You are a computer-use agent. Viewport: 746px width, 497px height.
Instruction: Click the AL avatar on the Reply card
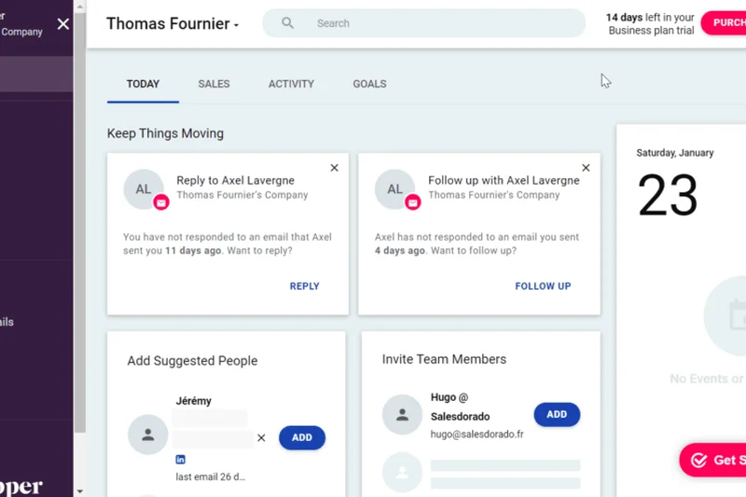tap(143, 189)
